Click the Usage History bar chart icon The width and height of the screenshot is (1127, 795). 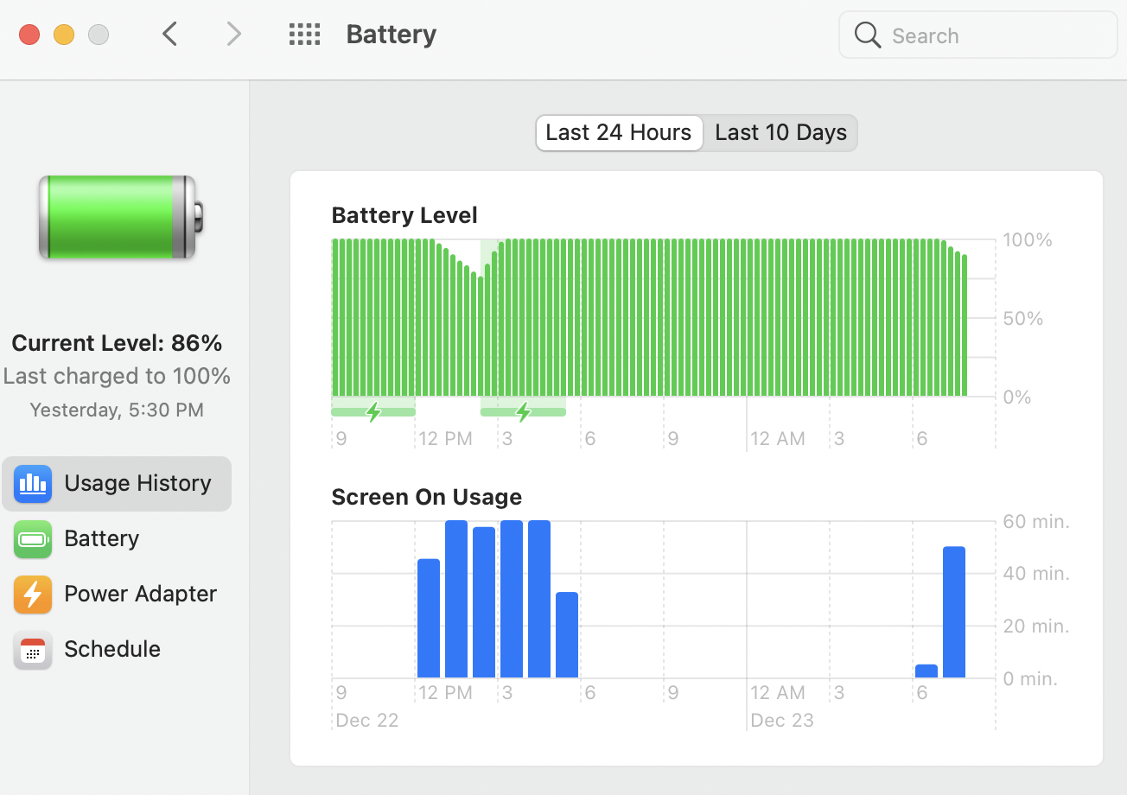33,483
